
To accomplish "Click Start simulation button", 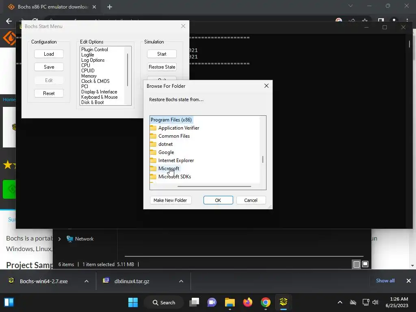I will tap(162, 54).
